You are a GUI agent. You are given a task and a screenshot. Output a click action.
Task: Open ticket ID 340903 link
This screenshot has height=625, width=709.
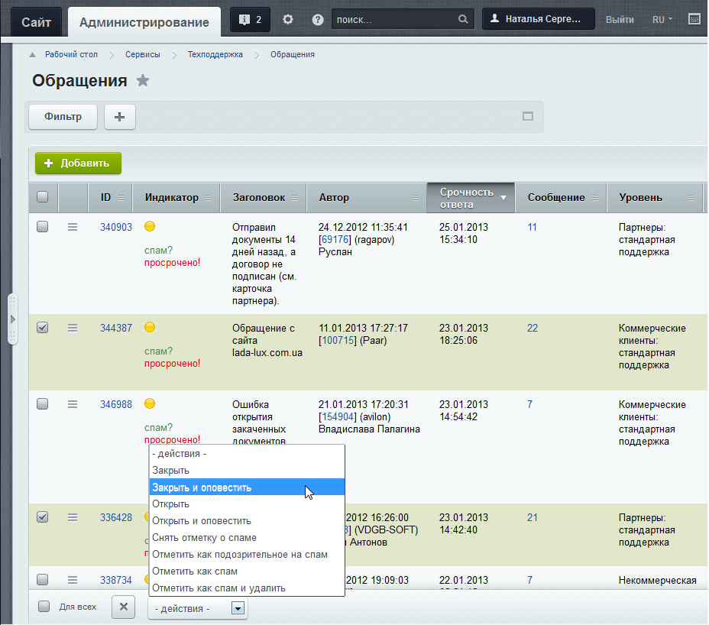click(116, 227)
